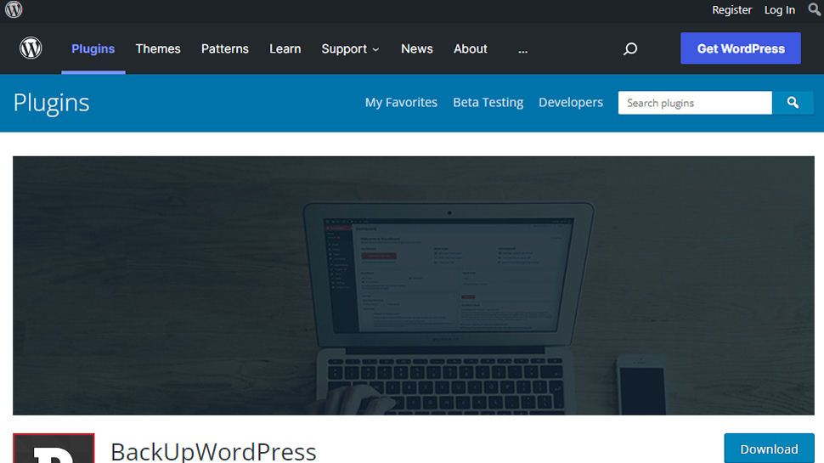Expand the Support dropdown menu

(x=350, y=49)
